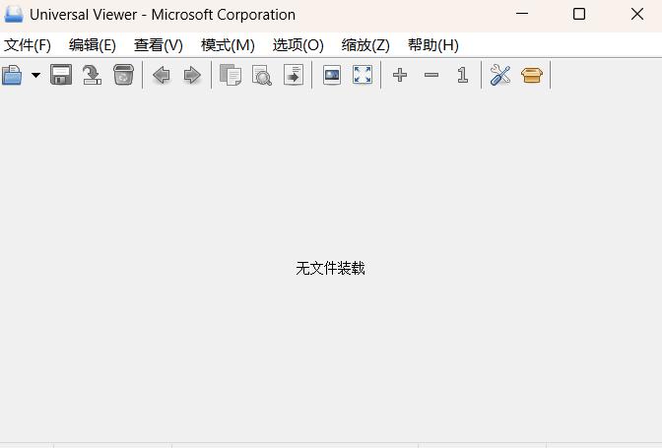Click the Universal Viewer app icon in title bar

pos(14,15)
